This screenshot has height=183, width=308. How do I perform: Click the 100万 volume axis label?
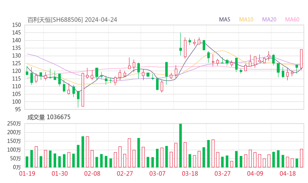point(14,150)
